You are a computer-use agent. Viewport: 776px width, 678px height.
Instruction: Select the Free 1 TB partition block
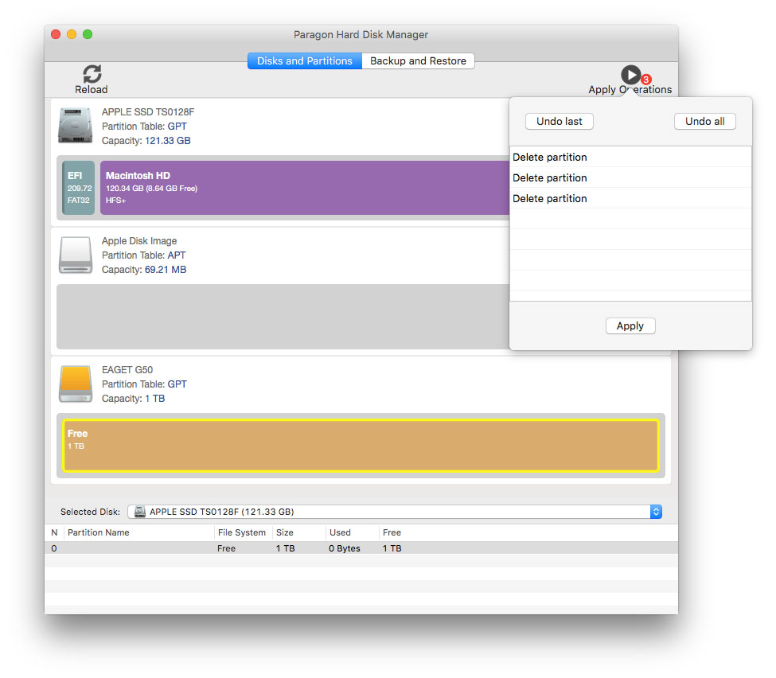[361, 446]
